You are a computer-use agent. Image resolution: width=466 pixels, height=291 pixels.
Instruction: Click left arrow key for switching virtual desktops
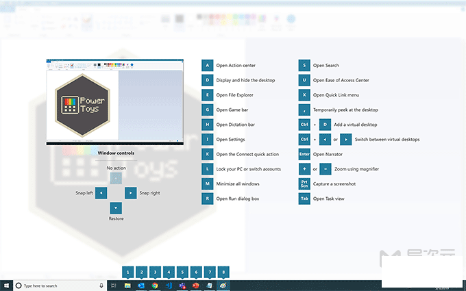(325, 139)
